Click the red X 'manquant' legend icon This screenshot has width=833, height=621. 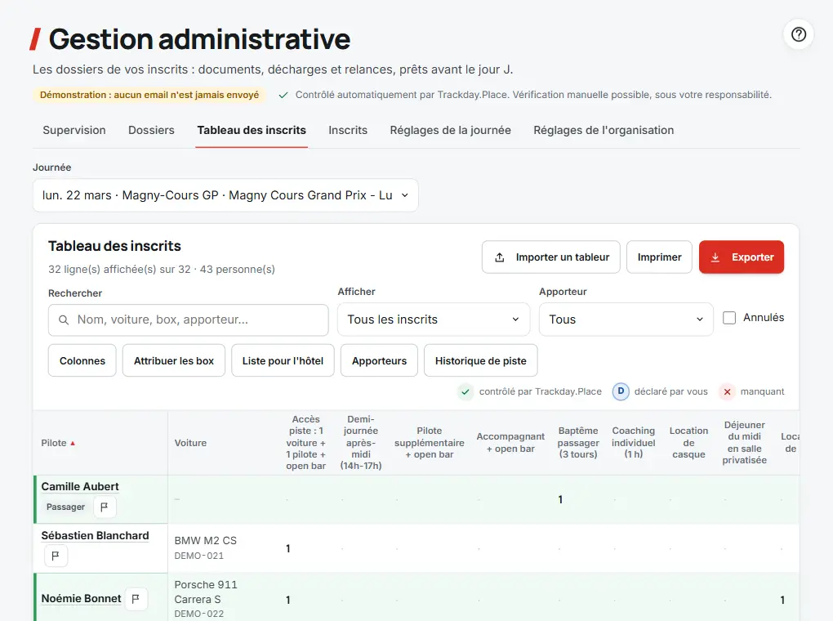pos(728,392)
